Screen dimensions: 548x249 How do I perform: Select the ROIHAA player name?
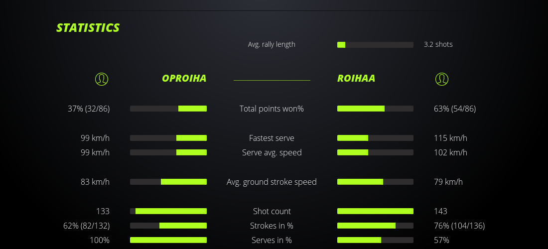point(356,78)
